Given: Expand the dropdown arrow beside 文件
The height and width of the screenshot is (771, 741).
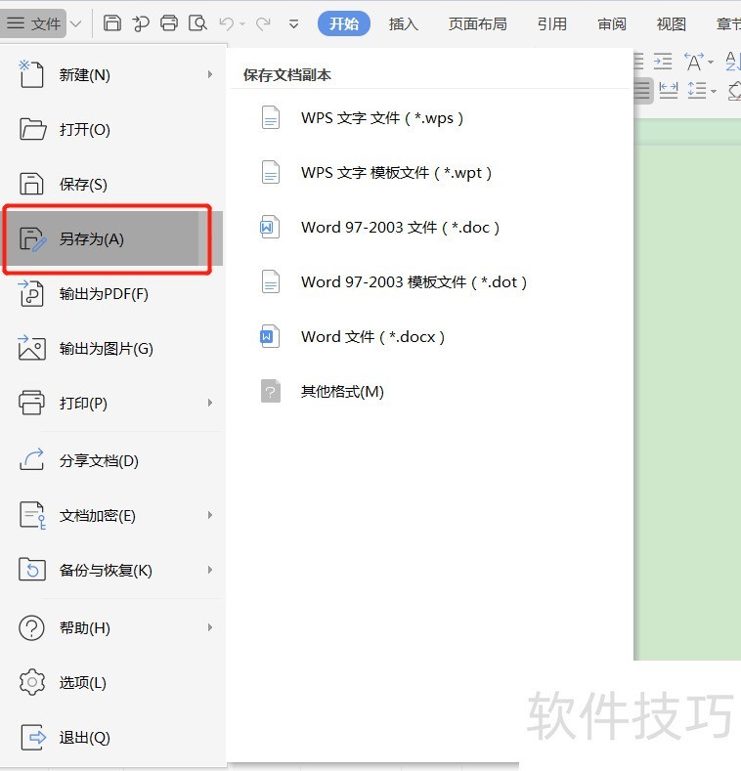Looking at the screenshot, I should coord(76,23).
